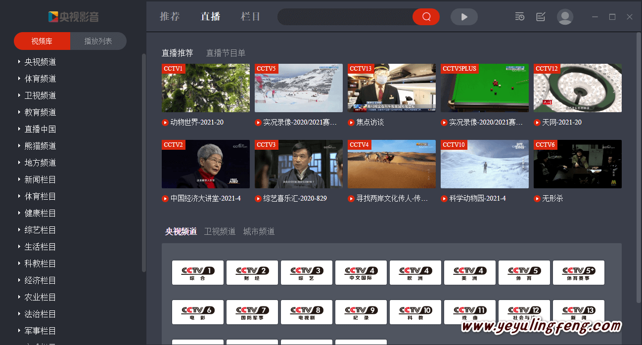Open the 推荐 top tab
This screenshot has width=642, height=345.
pyautogui.click(x=170, y=16)
